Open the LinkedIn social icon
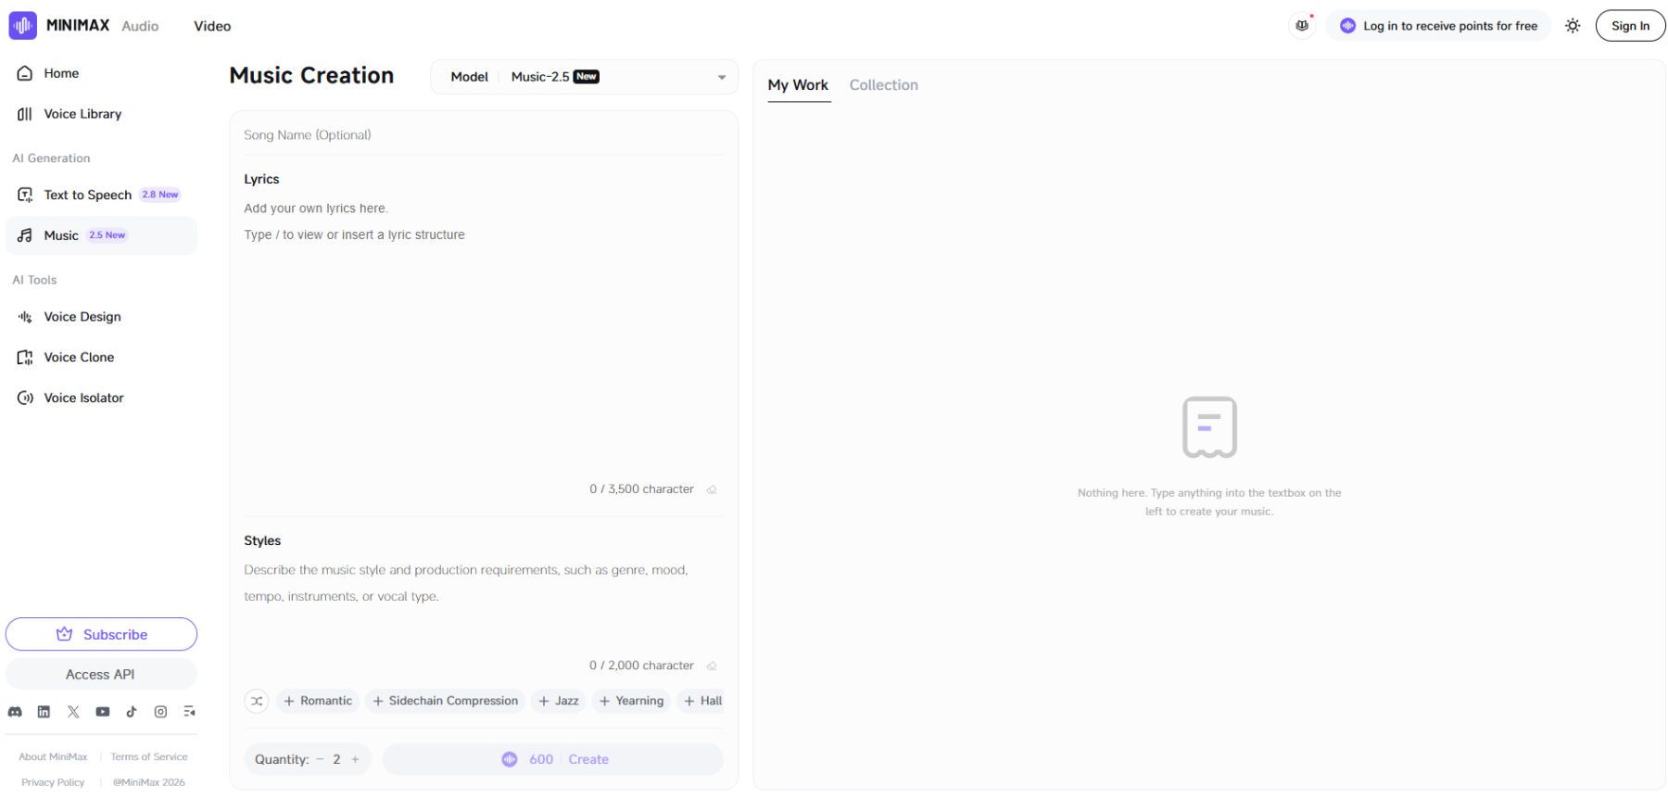Viewport: 1668px width, 799px height. pos(44,712)
